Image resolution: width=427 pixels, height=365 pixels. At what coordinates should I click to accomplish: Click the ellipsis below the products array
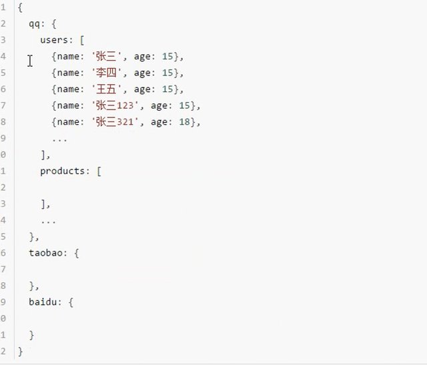pyautogui.click(x=48, y=220)
